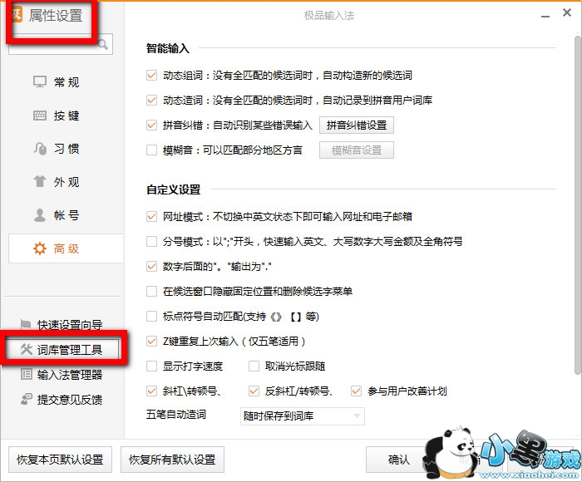Click the 确认 button
The image size is (582, 482).
tap(398, 460)
